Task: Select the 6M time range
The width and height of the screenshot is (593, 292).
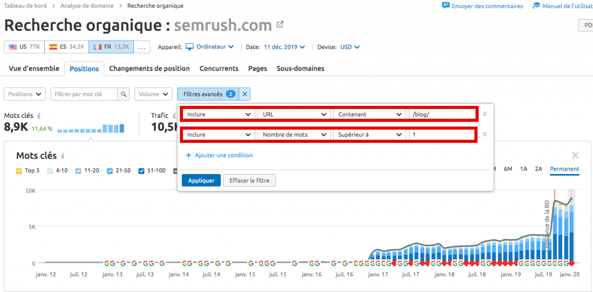Action: tap(508, 169)
